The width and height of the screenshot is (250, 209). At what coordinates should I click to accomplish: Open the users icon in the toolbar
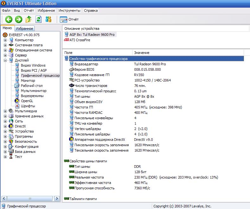coord(48,19)
